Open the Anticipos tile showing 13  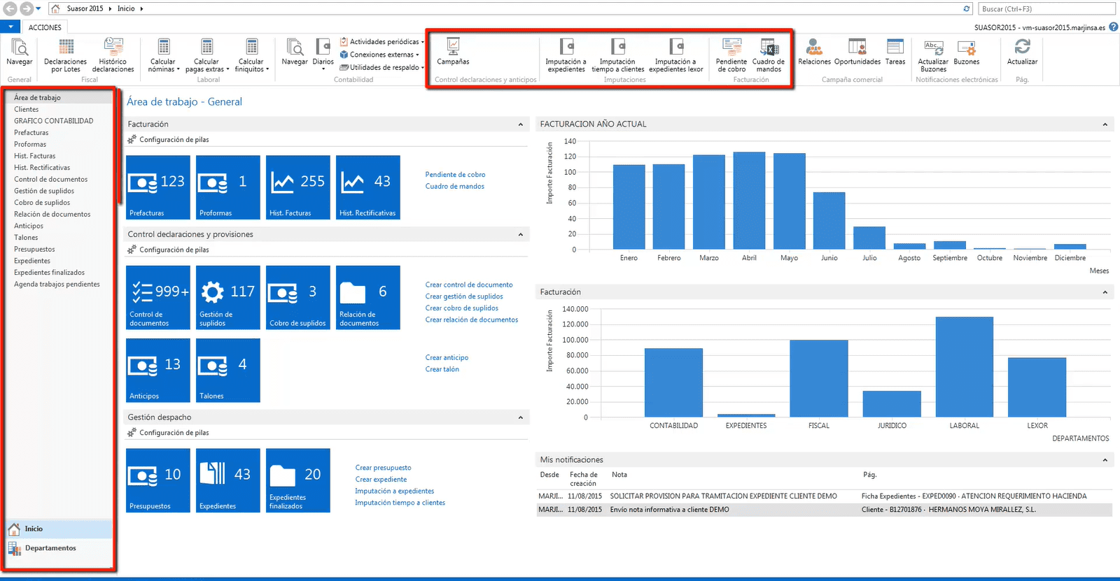(x=158, y=371)
